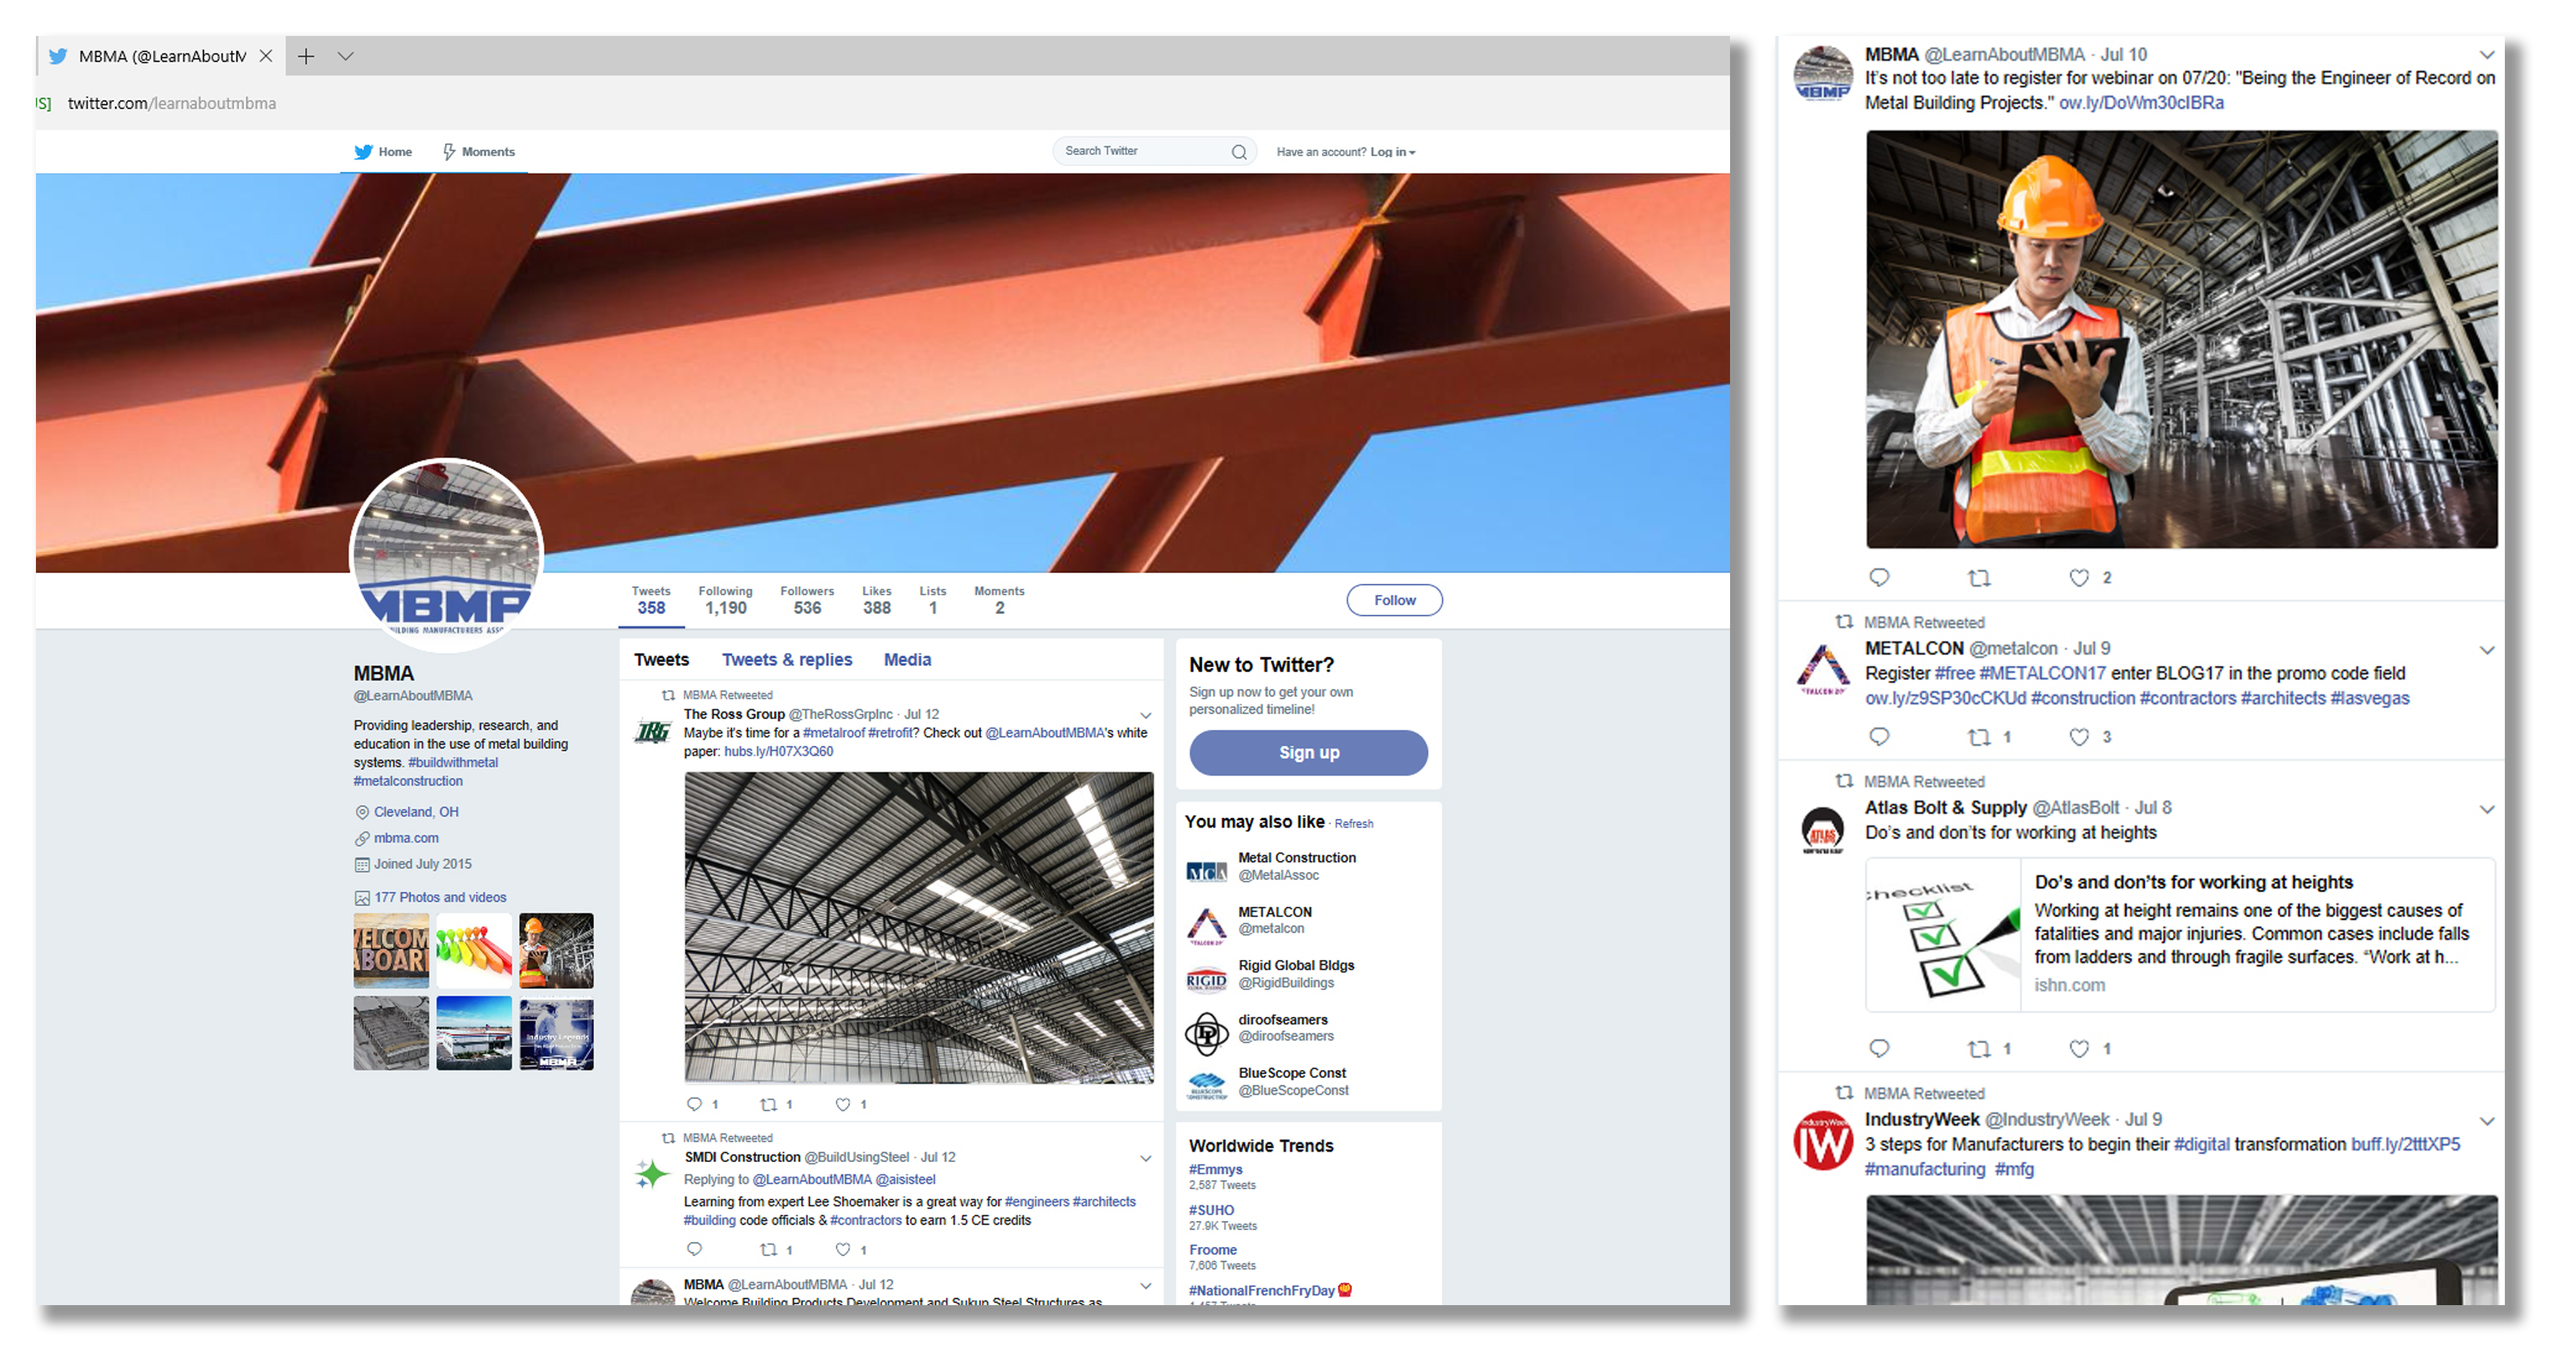The image size is (2576, 1372).
Task: Open the mbma.com website link
Action: click(406, 838)
